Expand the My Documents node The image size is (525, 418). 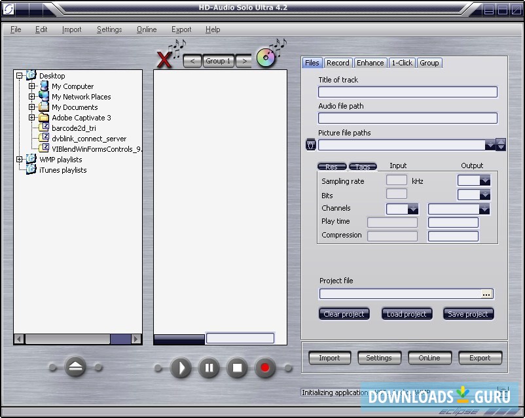pyautogui.click(x=32, y=107)
